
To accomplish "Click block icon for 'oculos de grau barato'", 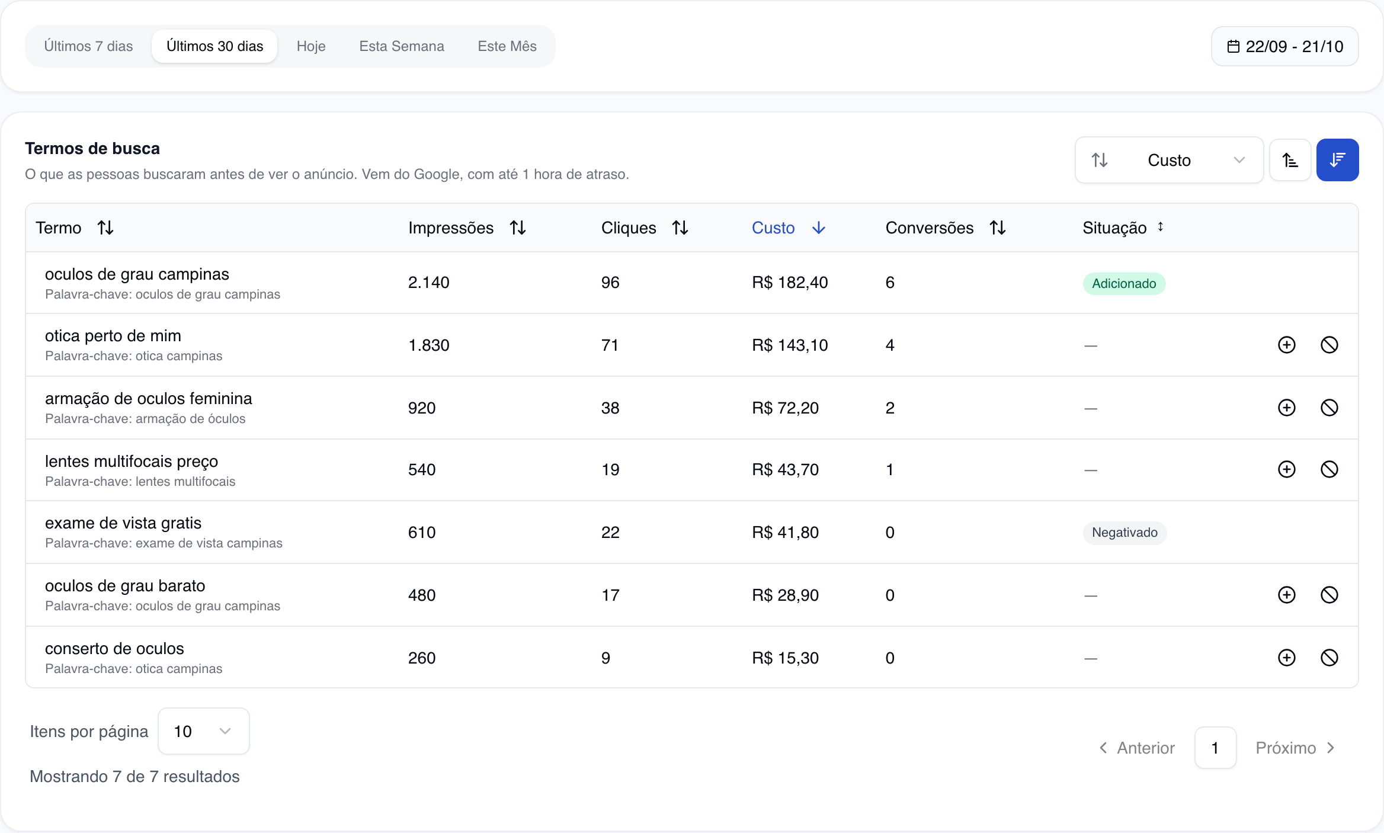I will (1329, 595).
